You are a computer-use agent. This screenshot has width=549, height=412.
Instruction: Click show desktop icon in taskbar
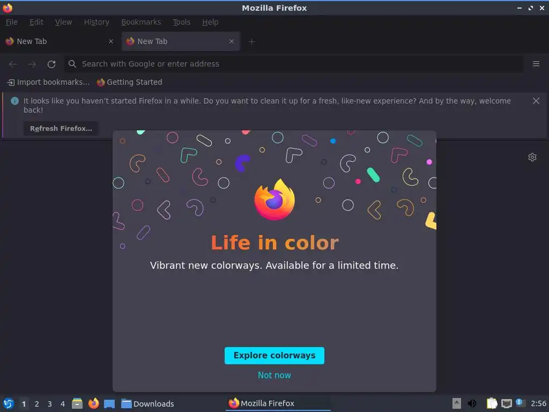point(109,404)
